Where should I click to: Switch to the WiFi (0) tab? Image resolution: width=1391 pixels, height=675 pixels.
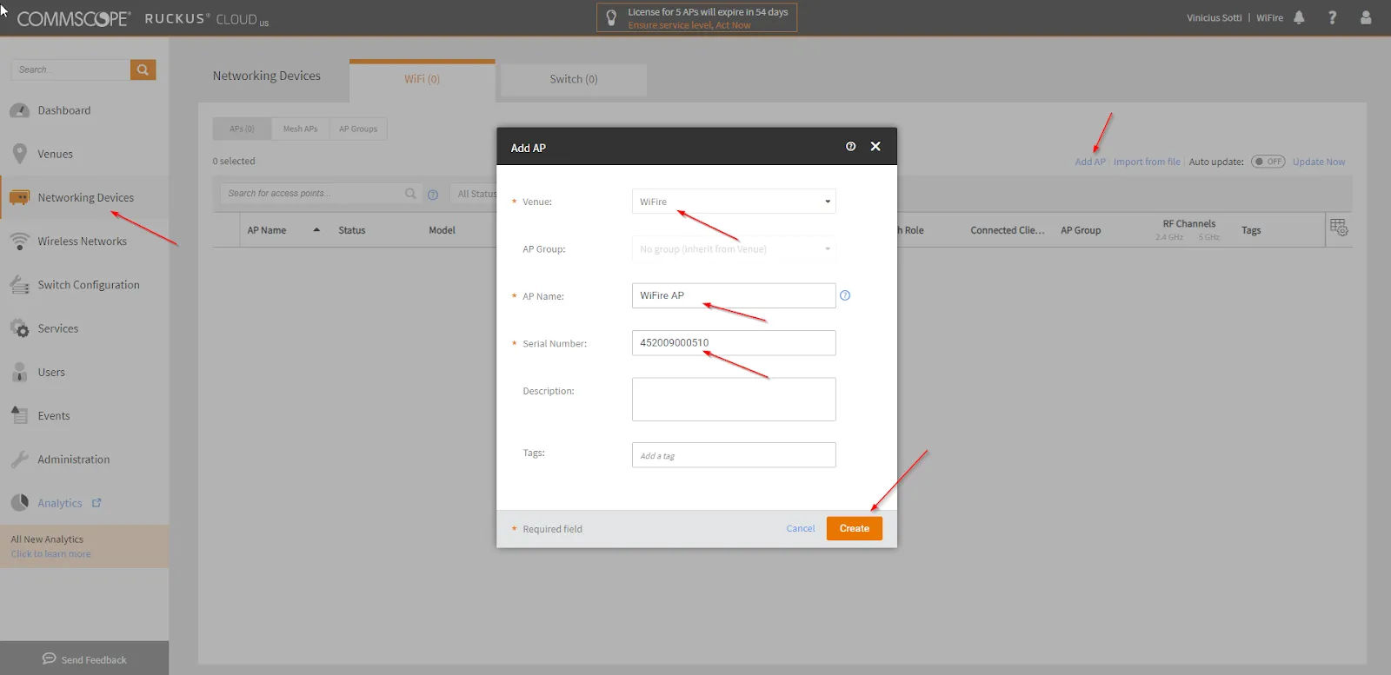422,79
